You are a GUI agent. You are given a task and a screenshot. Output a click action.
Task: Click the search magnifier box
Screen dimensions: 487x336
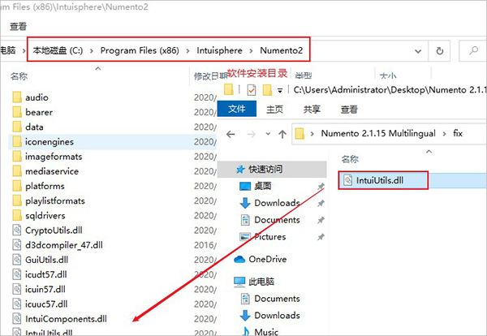click(472, 50)
